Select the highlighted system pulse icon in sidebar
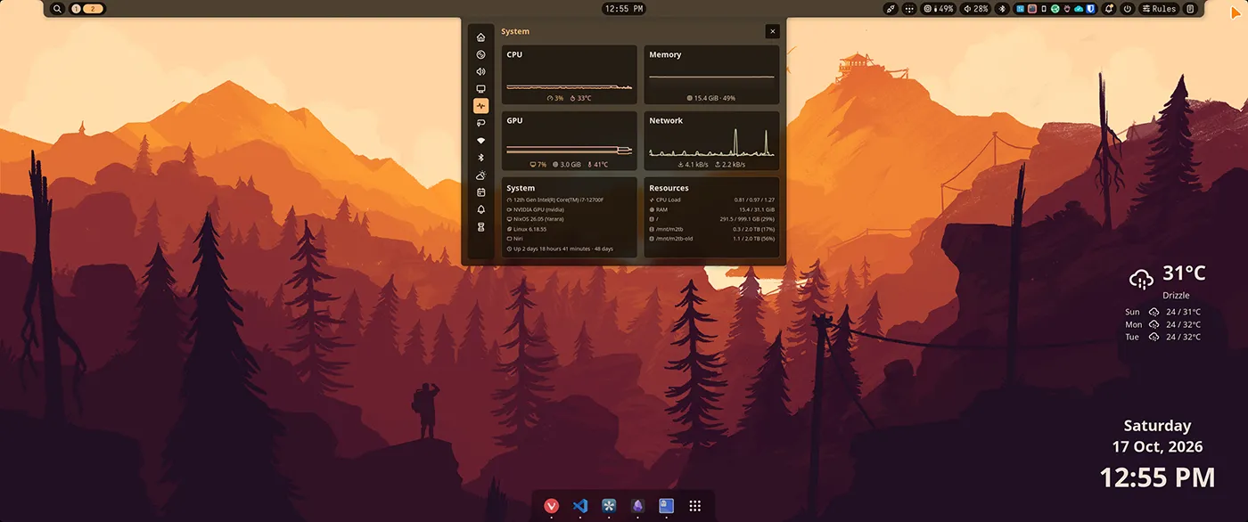Viewport: 1248px width, 522px height. [480, 106]
